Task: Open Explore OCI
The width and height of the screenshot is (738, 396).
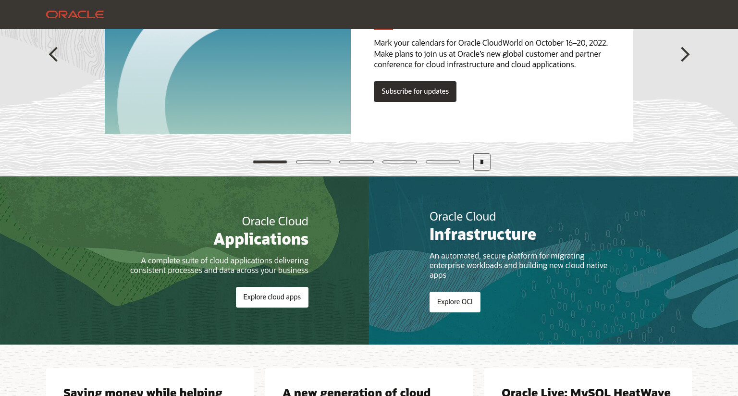Action: click(455, 302)
